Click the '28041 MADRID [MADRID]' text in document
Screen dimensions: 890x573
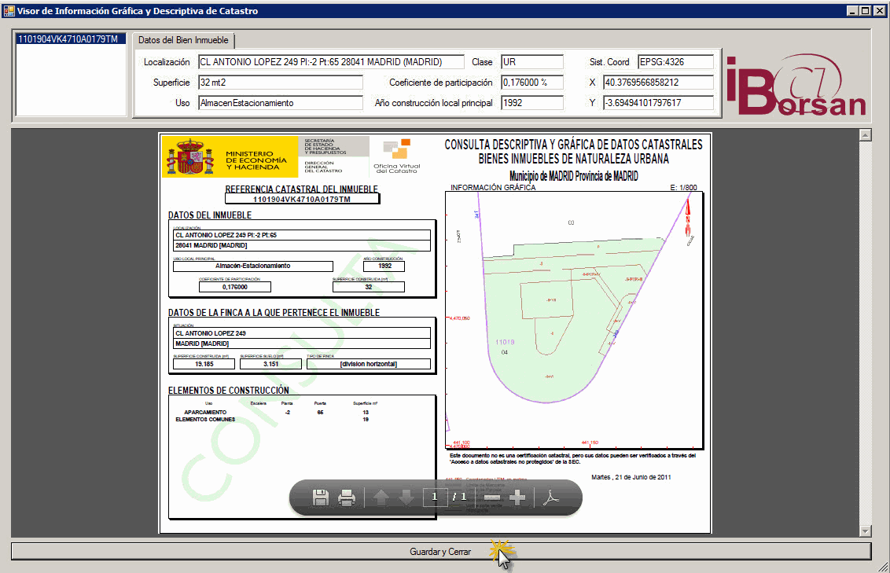point(211,246)
